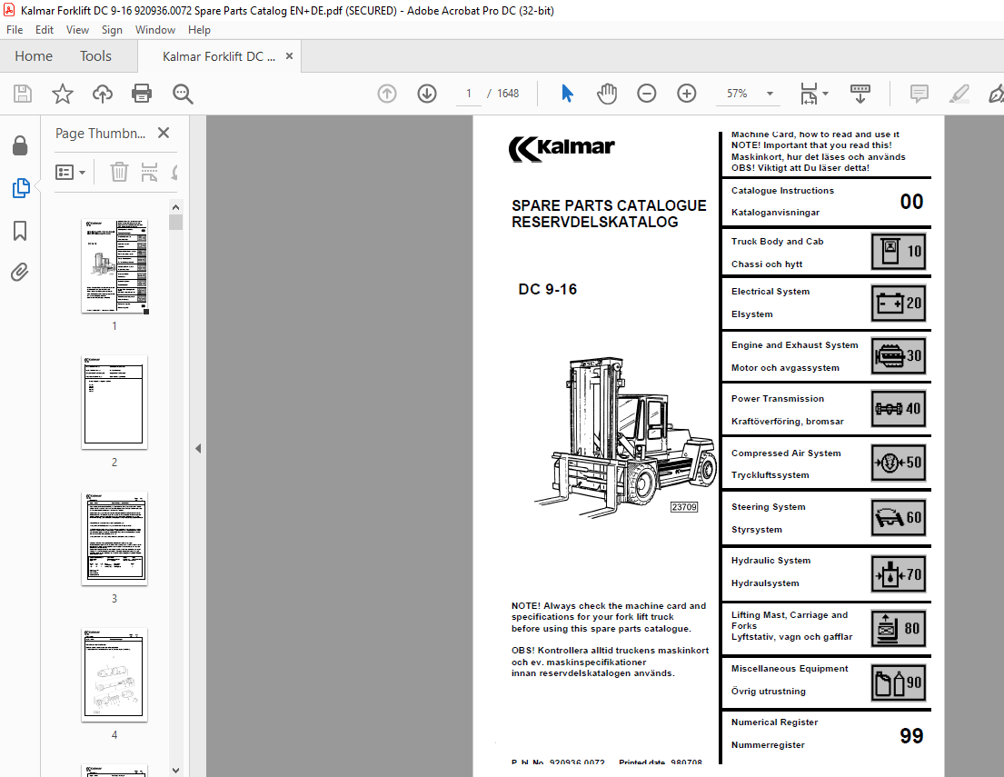The width and height of the screenshot is (1004, 777).
Task: Open the find text magnifier tool
Action: [x=183, y=94]
